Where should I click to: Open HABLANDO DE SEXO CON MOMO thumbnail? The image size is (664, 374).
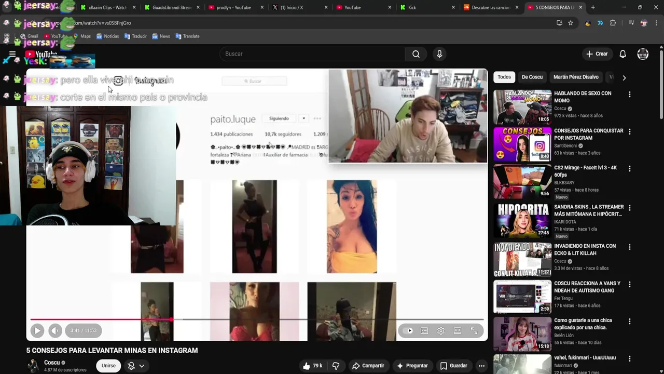click(522, 107)
